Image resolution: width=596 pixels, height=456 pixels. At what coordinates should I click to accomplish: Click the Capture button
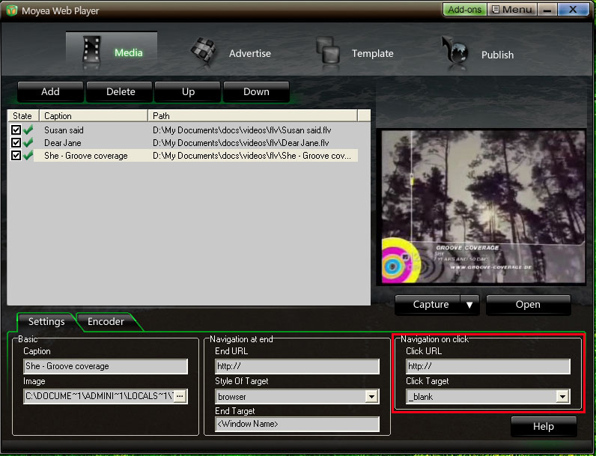pos(428,305)
